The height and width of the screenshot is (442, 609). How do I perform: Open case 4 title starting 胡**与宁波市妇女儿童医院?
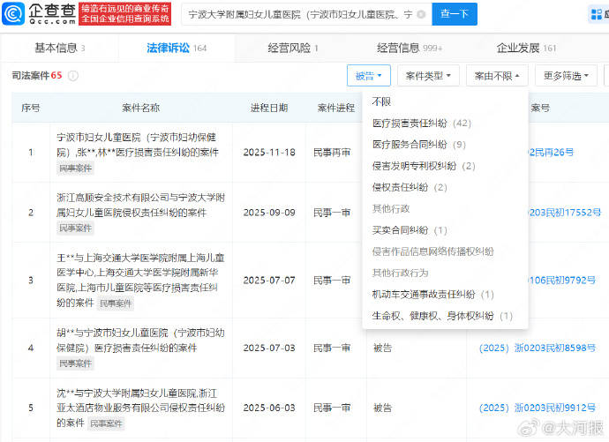(140, 341)
